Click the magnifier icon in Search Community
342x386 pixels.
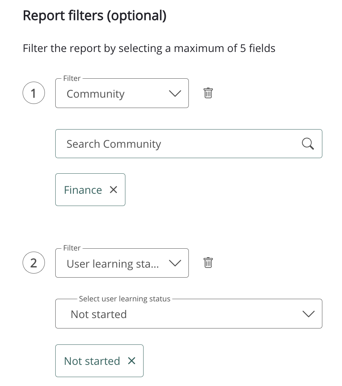(308, 144)
